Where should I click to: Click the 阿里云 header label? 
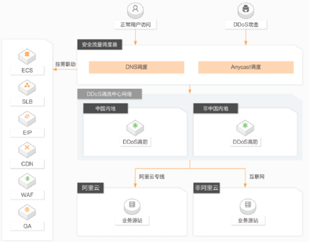click(90, 188)
